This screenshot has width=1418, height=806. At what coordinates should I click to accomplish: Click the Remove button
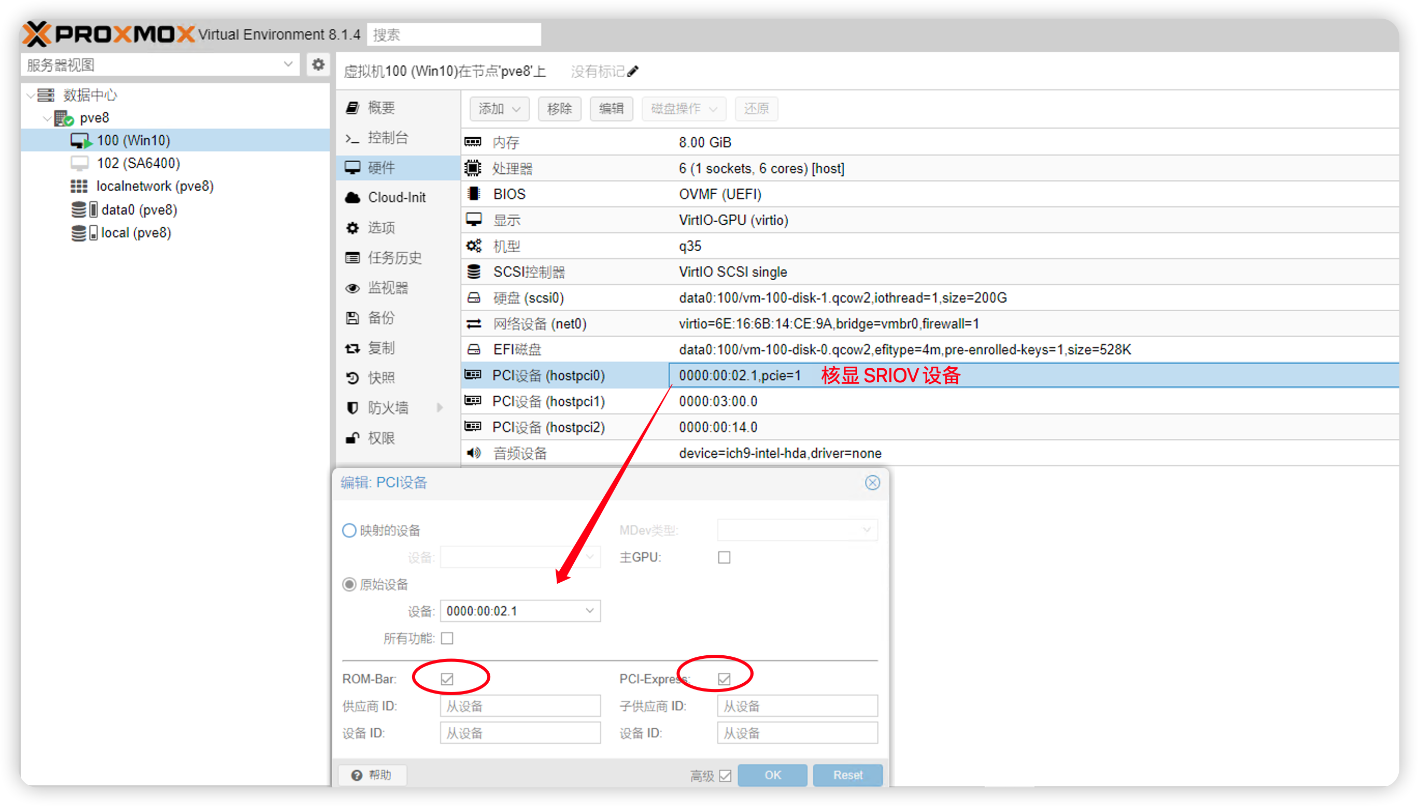click(559, 108)
